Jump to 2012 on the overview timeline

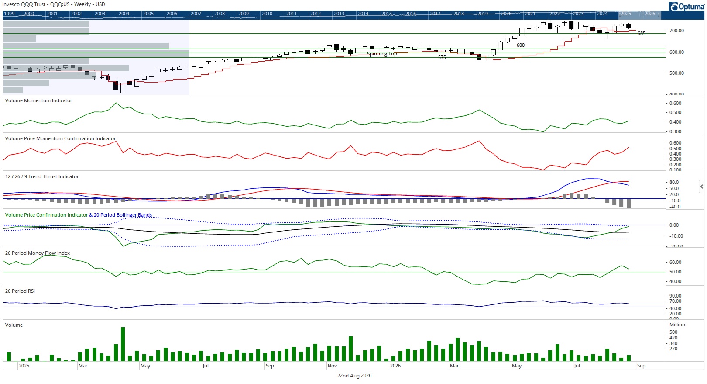(x=316, y=14)
